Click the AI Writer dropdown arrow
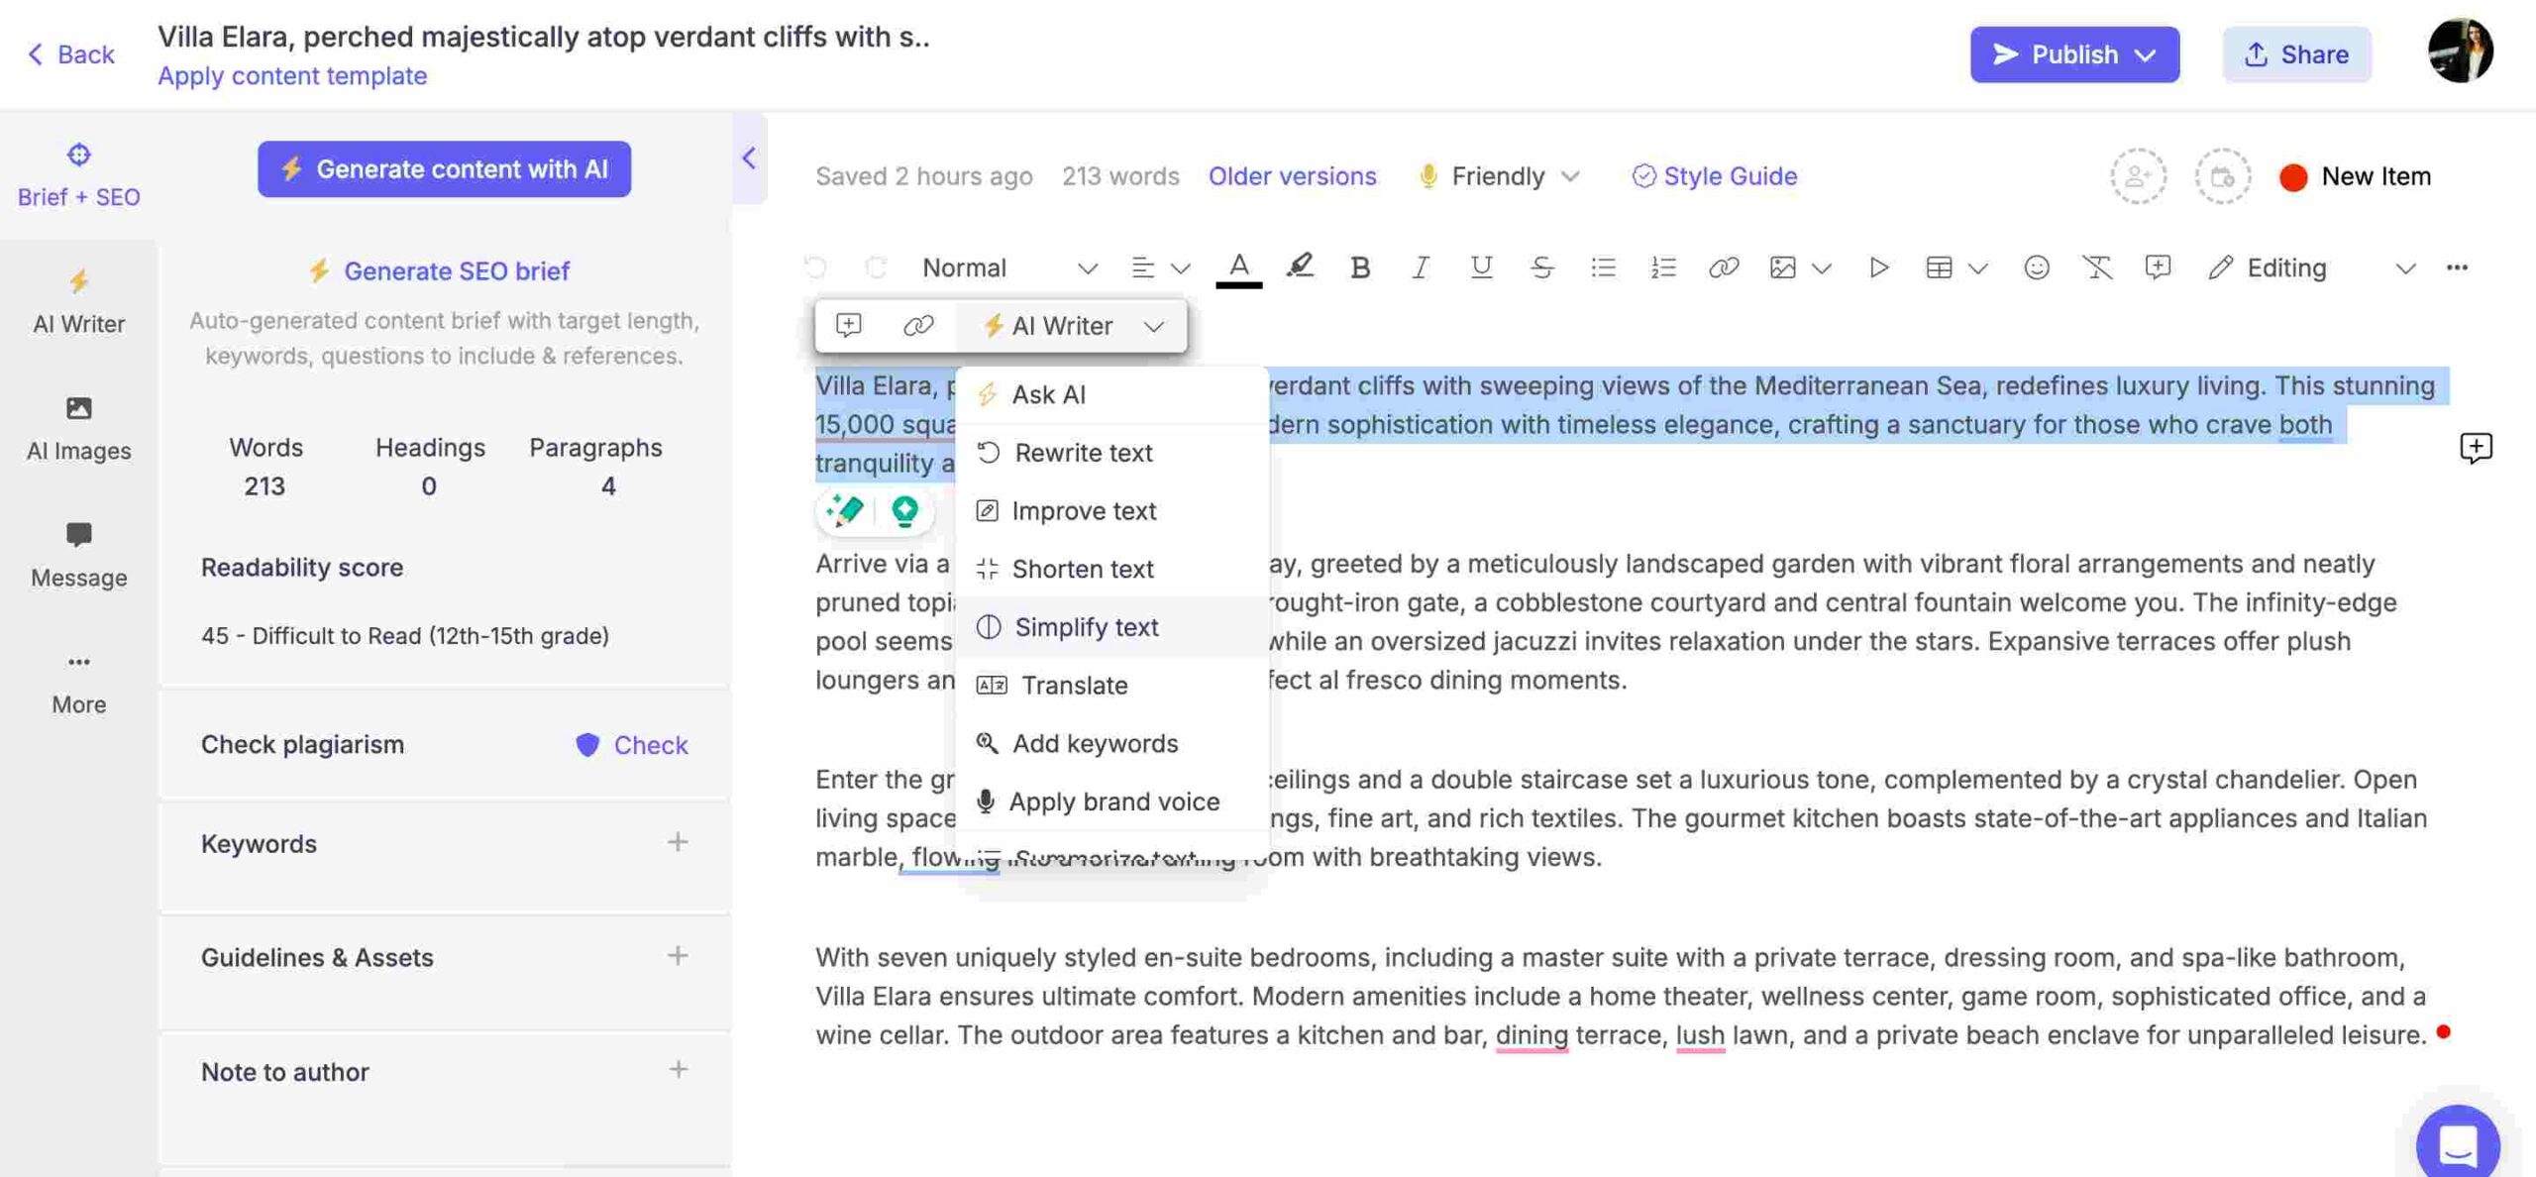 coord(1155,325)
